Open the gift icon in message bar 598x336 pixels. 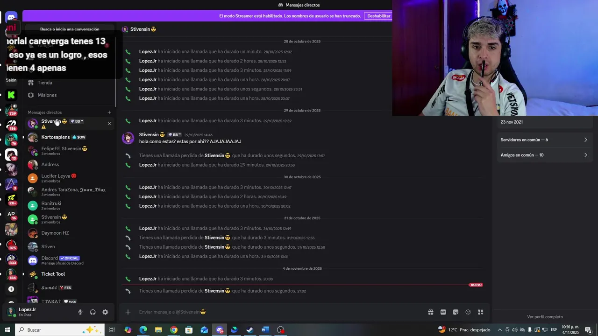pyautogui.click(x=431, y=312)
